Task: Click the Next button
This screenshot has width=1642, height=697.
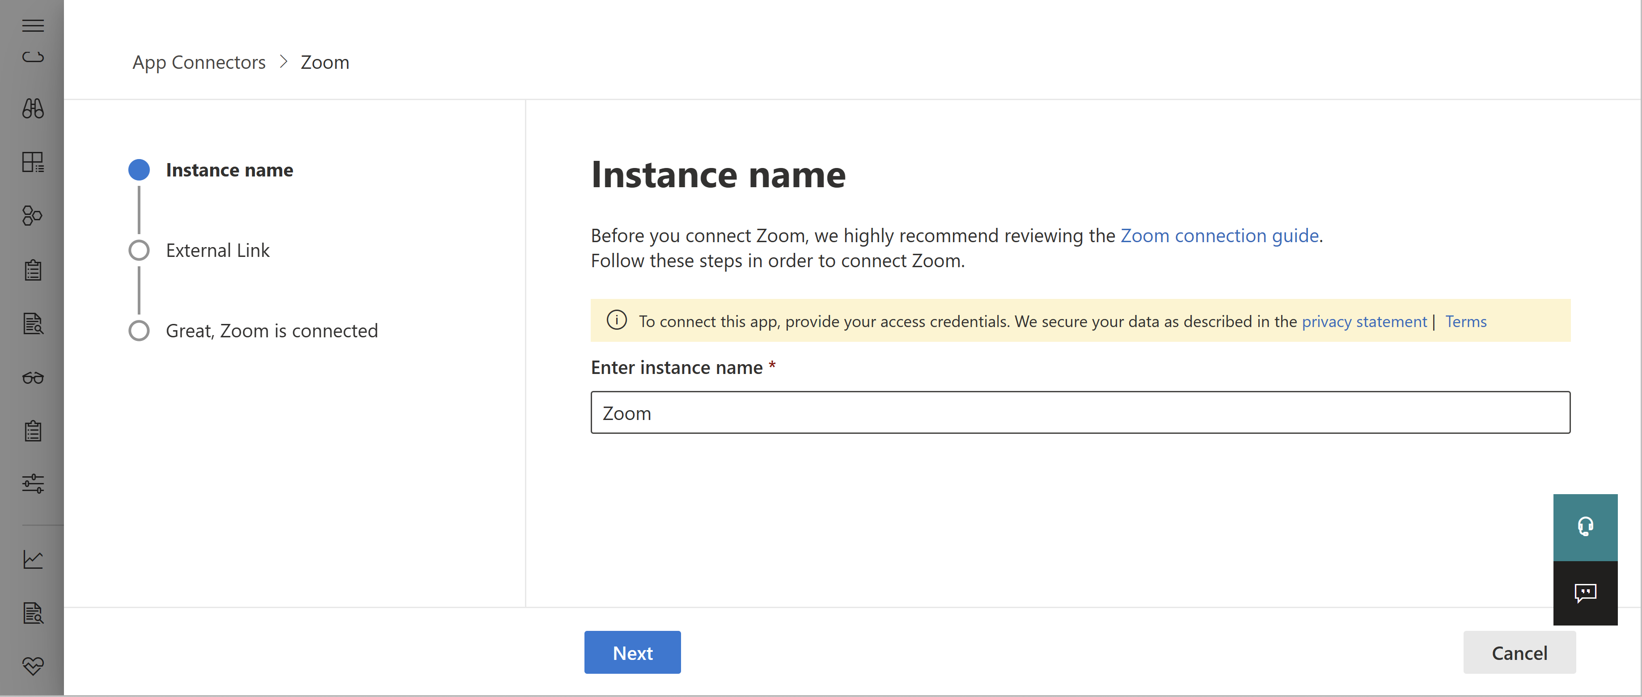Action: tap(632, 652)
